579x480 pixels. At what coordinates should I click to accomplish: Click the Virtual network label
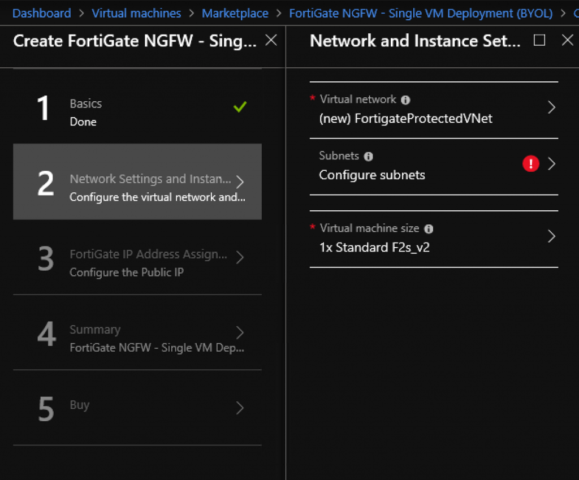[358, 100]
